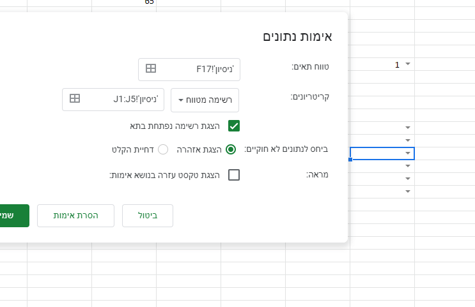The image size is (475, 307).
Task: Uncheck the הצגת רשימה נפתחת בתא checkbox
Action: click(x=234, y=126)
